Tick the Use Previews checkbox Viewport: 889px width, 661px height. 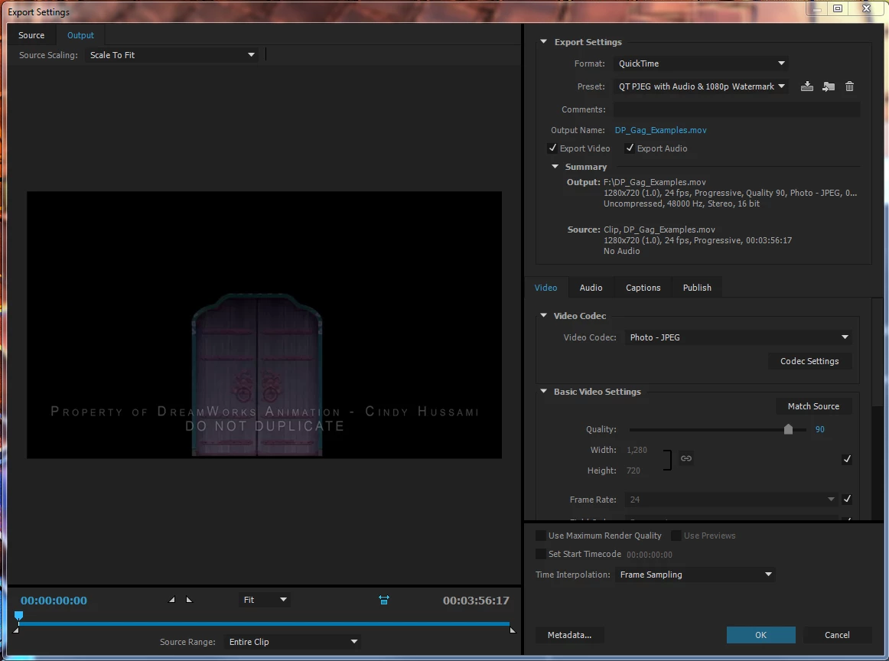click(676, 535)
